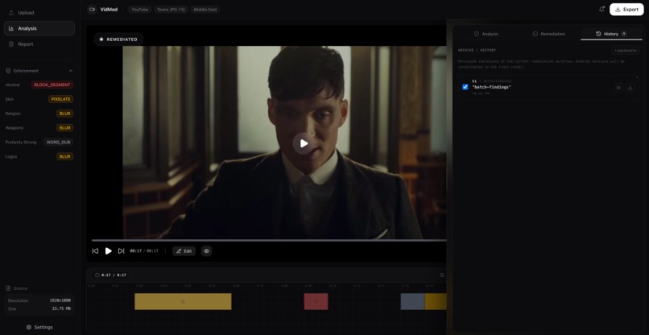Select the orange segment at timeline edge
This screenshot has height=335, width=649.
[436, 301]
